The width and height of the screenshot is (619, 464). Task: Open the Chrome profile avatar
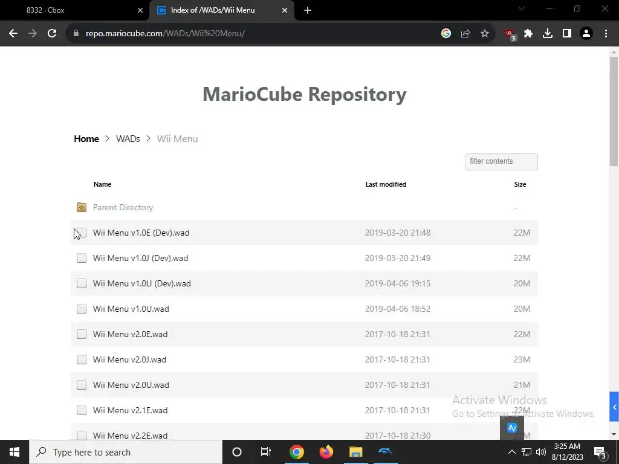pyautogui.click(x=586, y=34)
